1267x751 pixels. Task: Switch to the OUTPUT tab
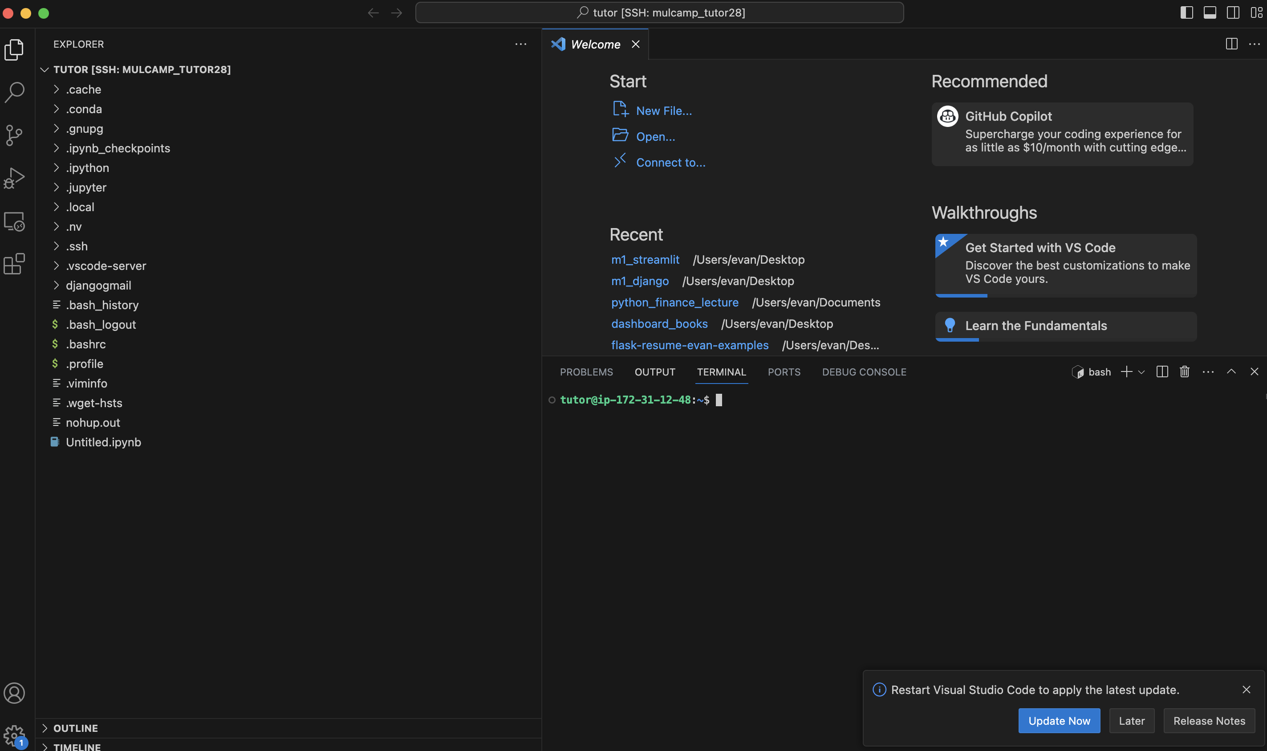pos(655,372)
